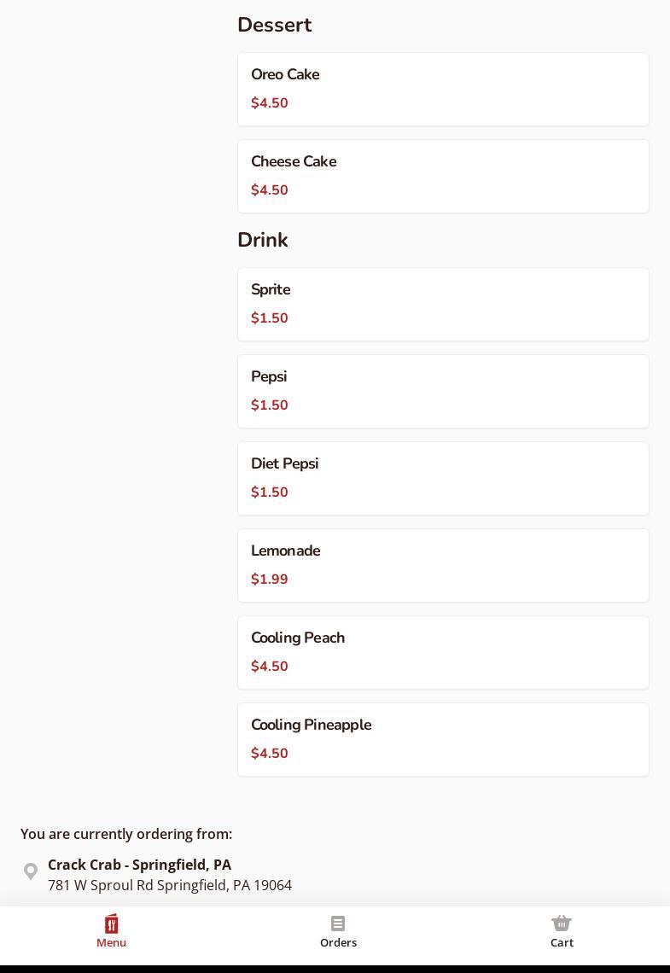This screenshot has height=973, width=670.
Task: Open the Orders tab icon
Action: 338,923
